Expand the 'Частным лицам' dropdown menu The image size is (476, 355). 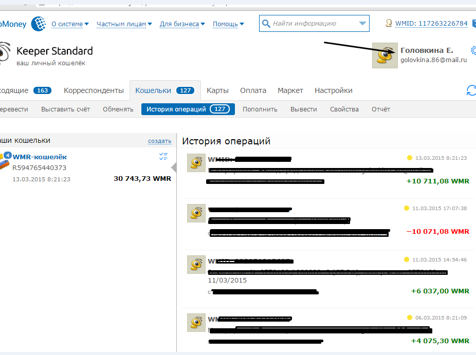tap(124, 24)
